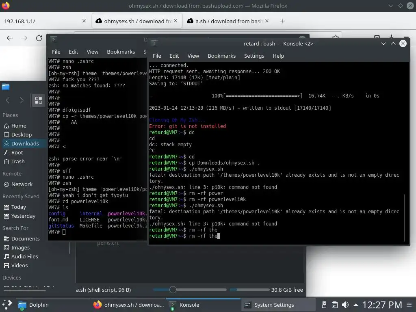Image resolution: width=416 pixels, height=312 pixels.
Task: Open the panel menu hamburger icon
Action: [409, 305]
